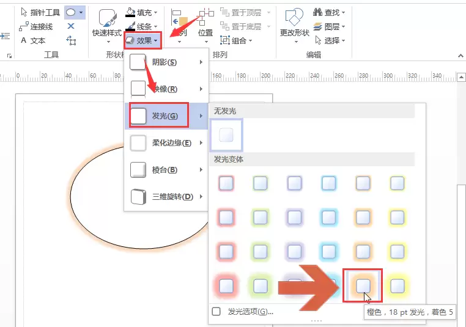Click the vertical scrollbar up arrow
This screenshot has width=466, height=327.
click(461, 77)
